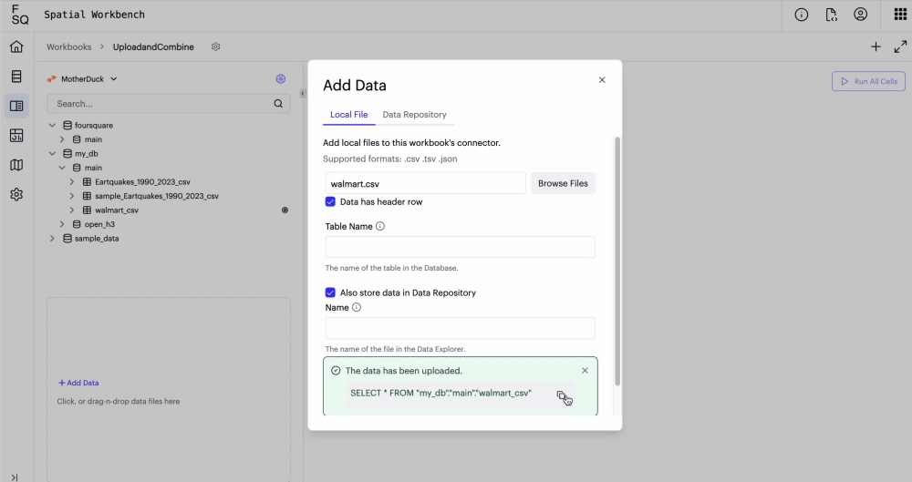Open the database list sidebar icon
The image size is (912, 482).
16,77
